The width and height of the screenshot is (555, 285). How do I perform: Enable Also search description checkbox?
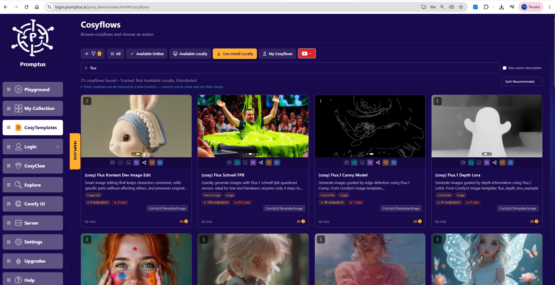[x=504, y=68]
